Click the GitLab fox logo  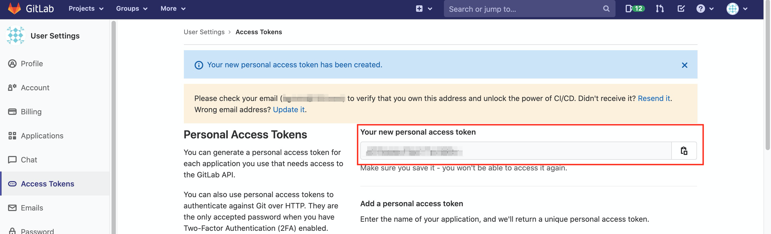pos(14,8)
